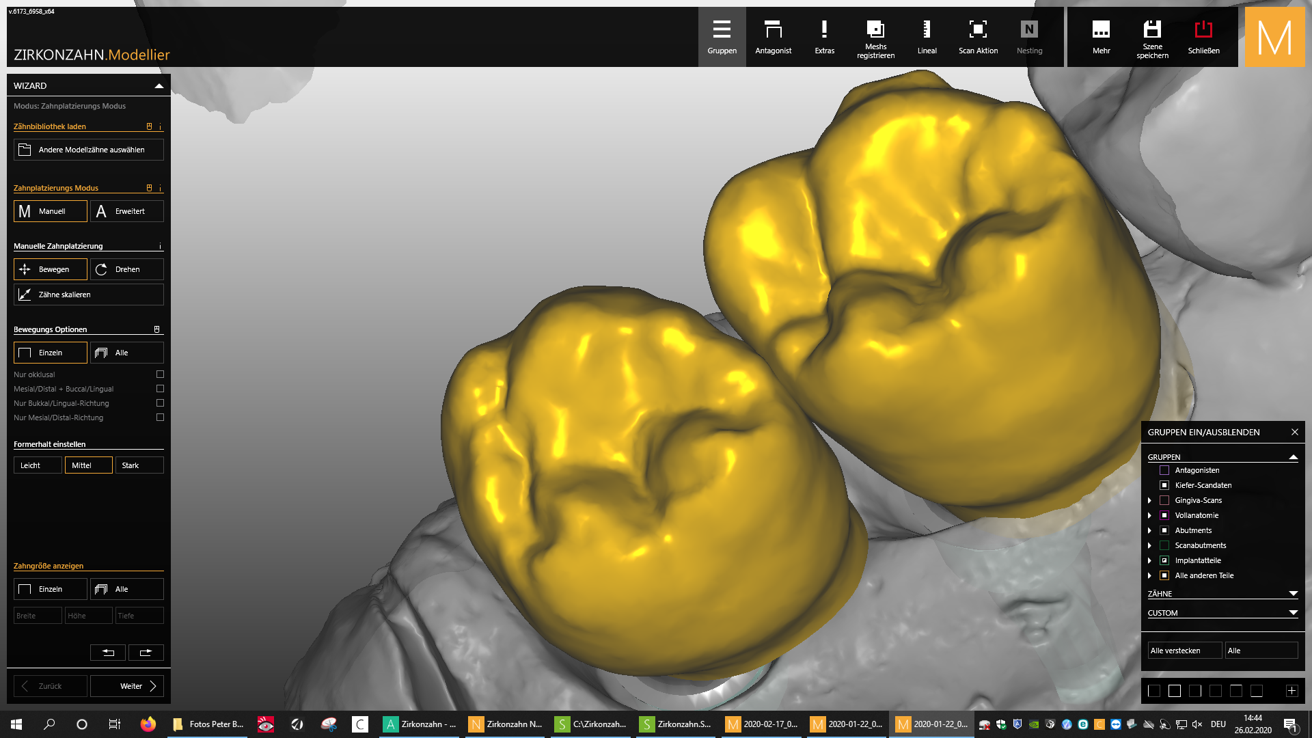Open the Gruppen menu
Image resolution: width=1312 pixels, height=738 pixels.
(722, 37)
